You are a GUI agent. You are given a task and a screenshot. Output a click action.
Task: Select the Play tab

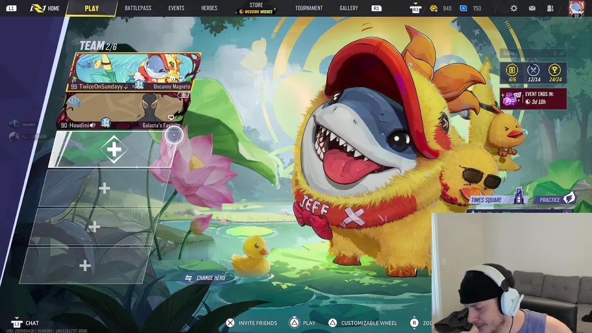(92, 8)
